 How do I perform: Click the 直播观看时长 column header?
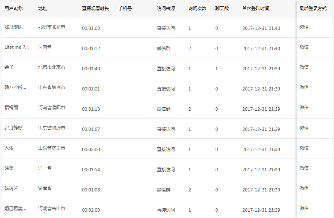pos(95,9)
